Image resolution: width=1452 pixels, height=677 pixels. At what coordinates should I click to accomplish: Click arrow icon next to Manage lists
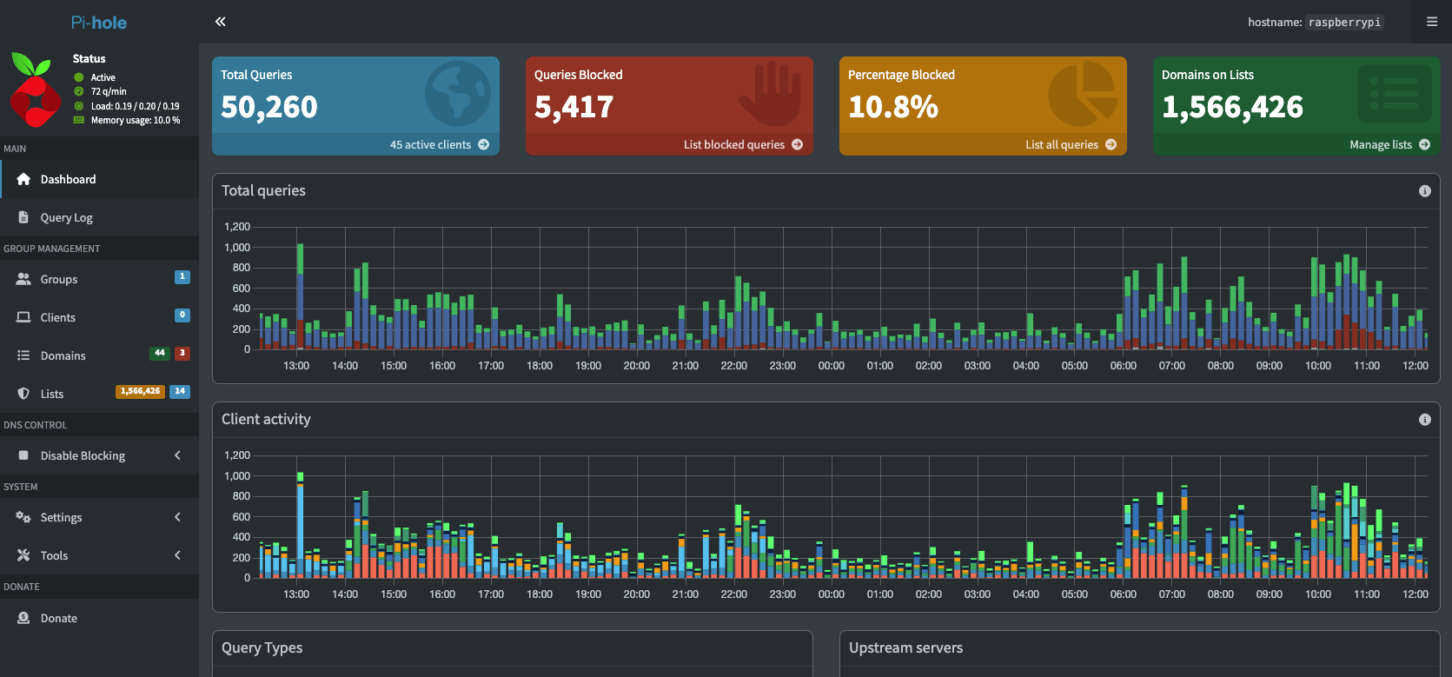coord(1424,145)
